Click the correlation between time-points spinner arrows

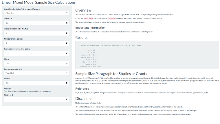coord(67,53)
